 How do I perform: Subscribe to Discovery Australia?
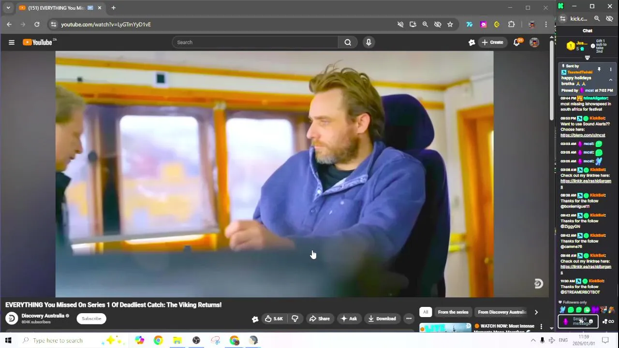click(x=91, y=319)
